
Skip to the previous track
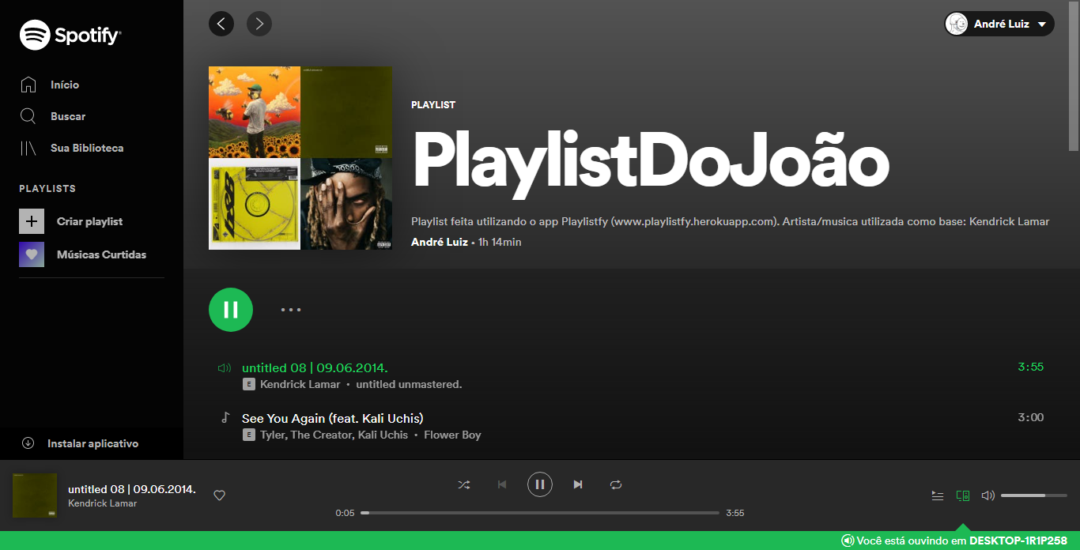click(x=502, y=484)
